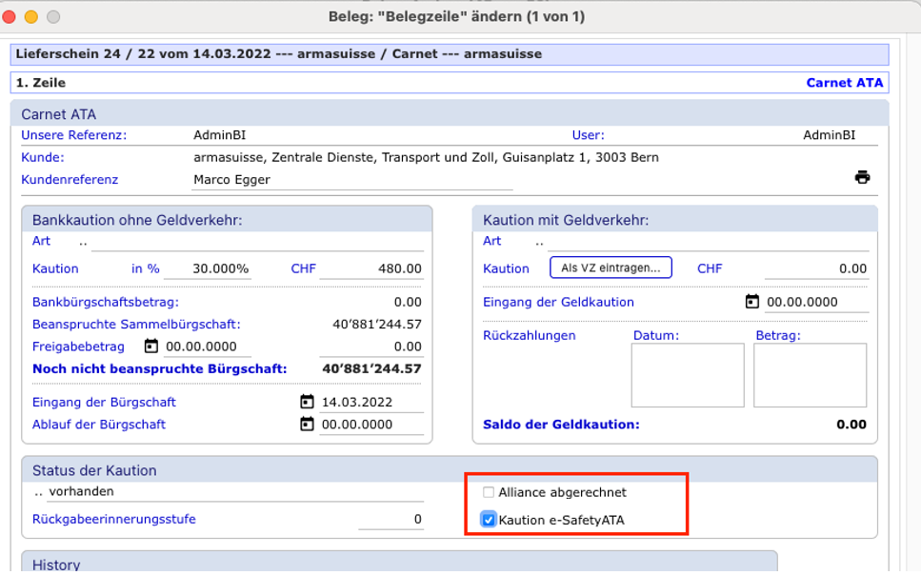The height and width of the screenshot is (575, 921).
Task: Click the Rückzahlungen Datum list box
Action: 688,375
